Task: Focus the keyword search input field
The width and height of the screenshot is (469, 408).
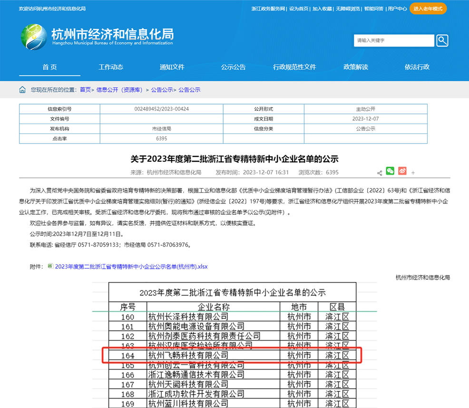Action: point(394,40)
